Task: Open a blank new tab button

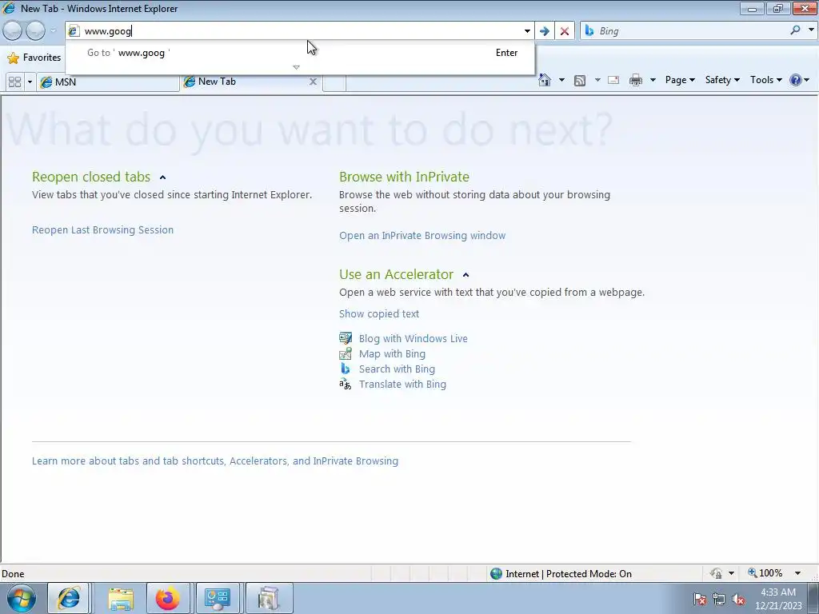Action: [x=334, y=82]
